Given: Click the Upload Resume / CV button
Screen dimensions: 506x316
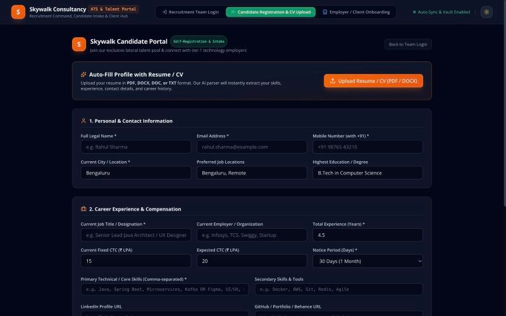Looking at the screenshot, I should [x=373, y=81].
